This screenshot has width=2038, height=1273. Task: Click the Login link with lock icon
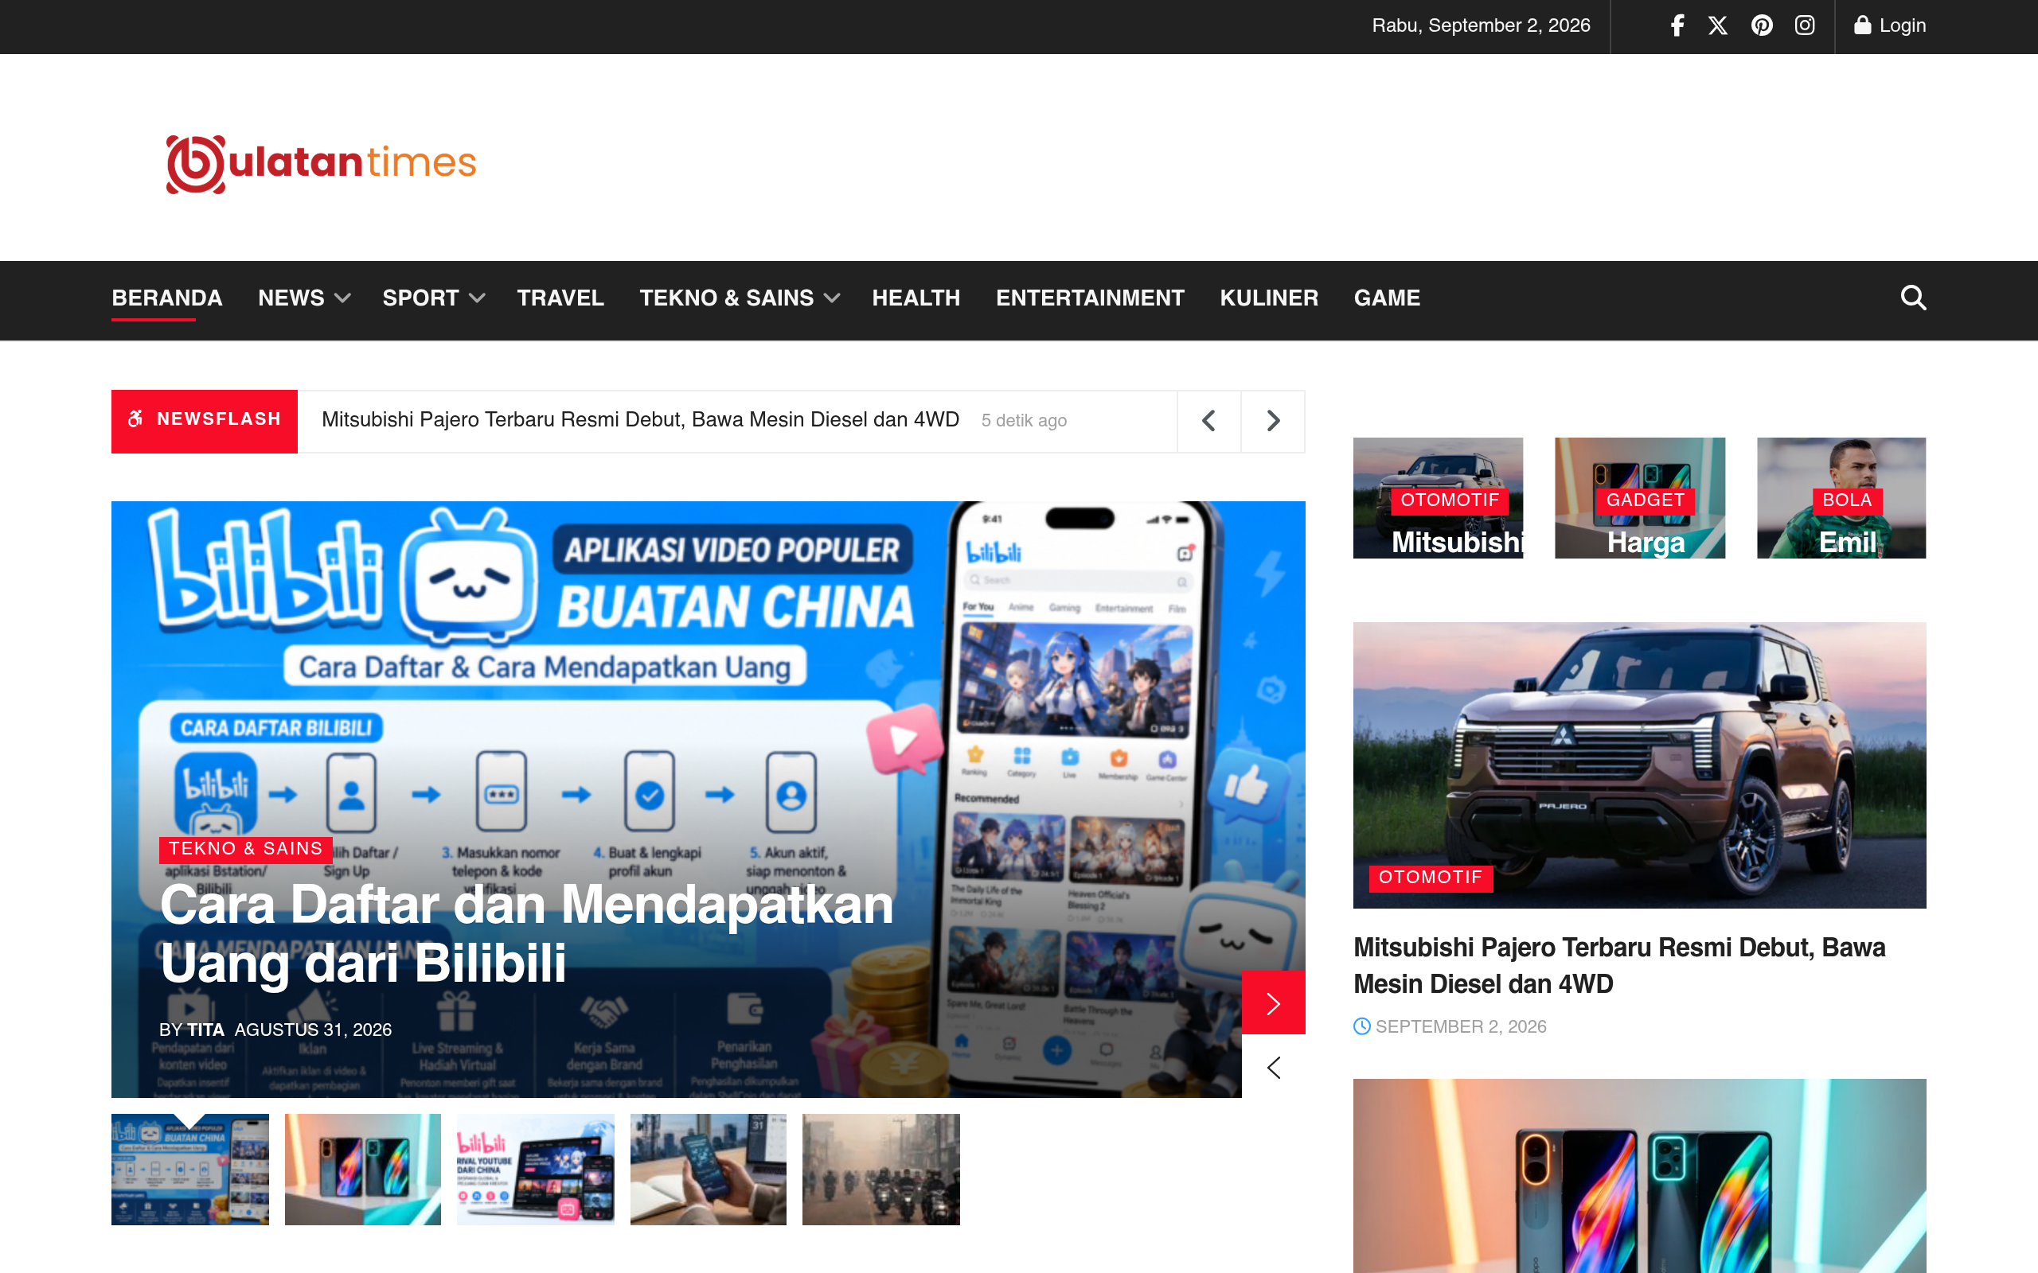click(x=1890, y=25)
